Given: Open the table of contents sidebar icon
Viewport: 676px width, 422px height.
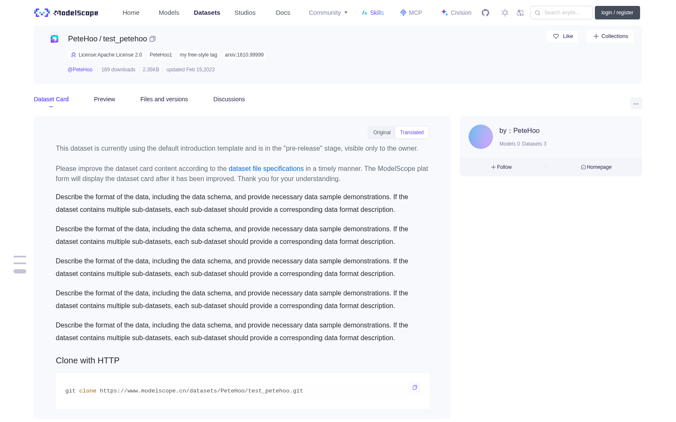Looking at the screenshot, I should 20,264.
